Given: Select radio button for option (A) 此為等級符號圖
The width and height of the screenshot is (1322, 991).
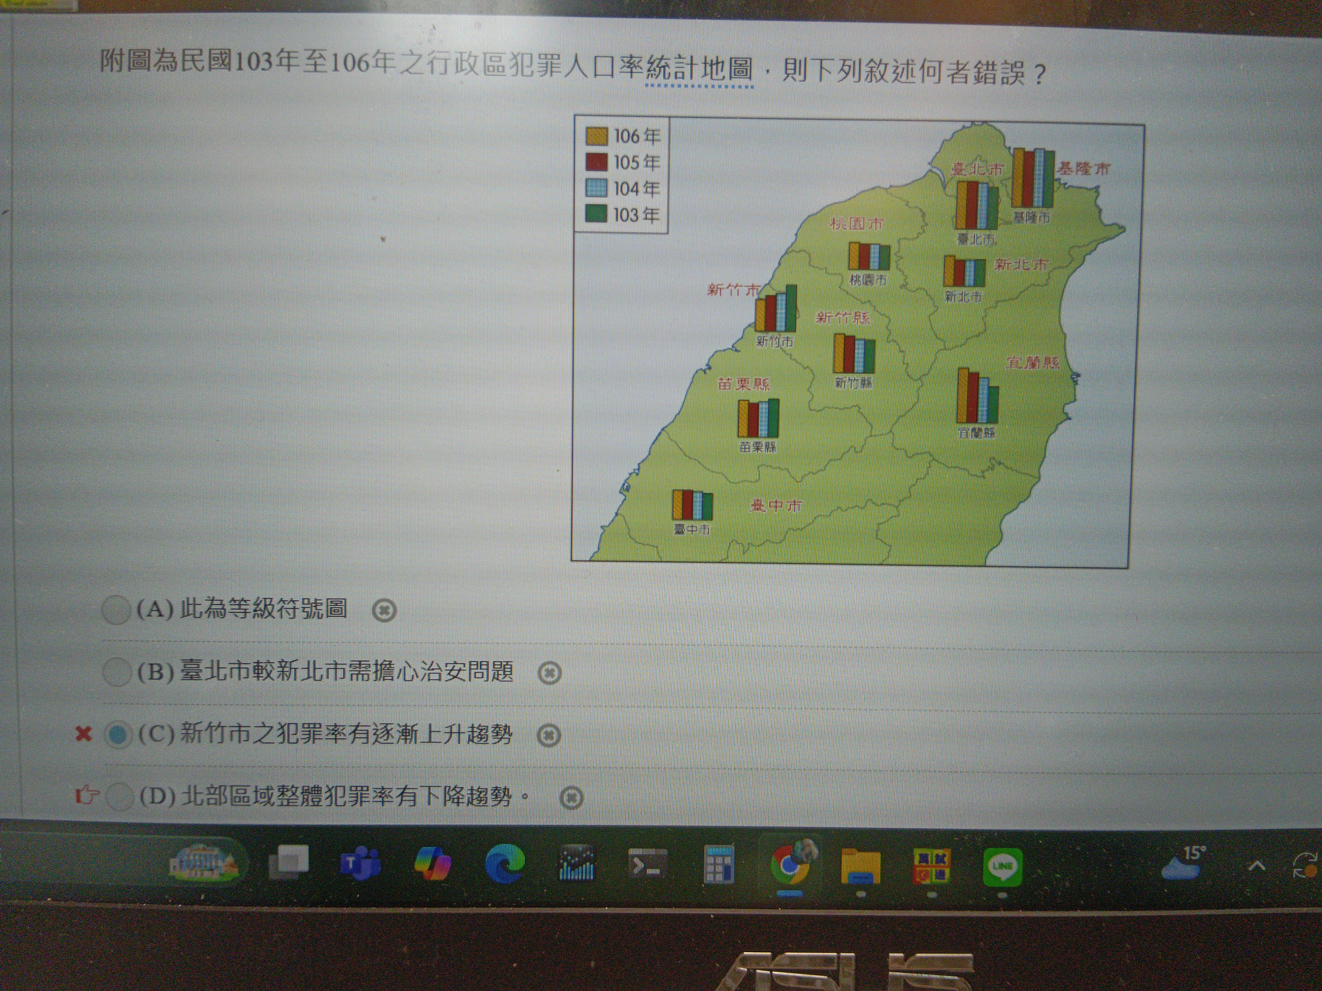Looking at the screenshot, I should click(116, 610).
